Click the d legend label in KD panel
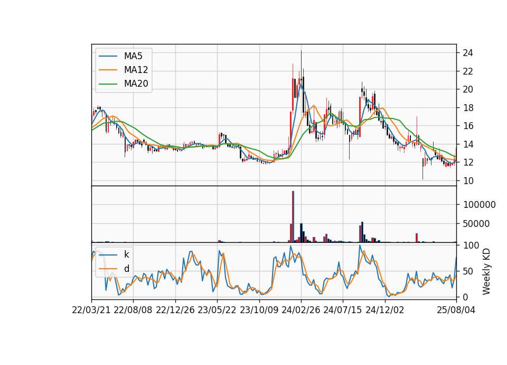The image size is (507, 365). pyautogui.click(x=127, y=269)
